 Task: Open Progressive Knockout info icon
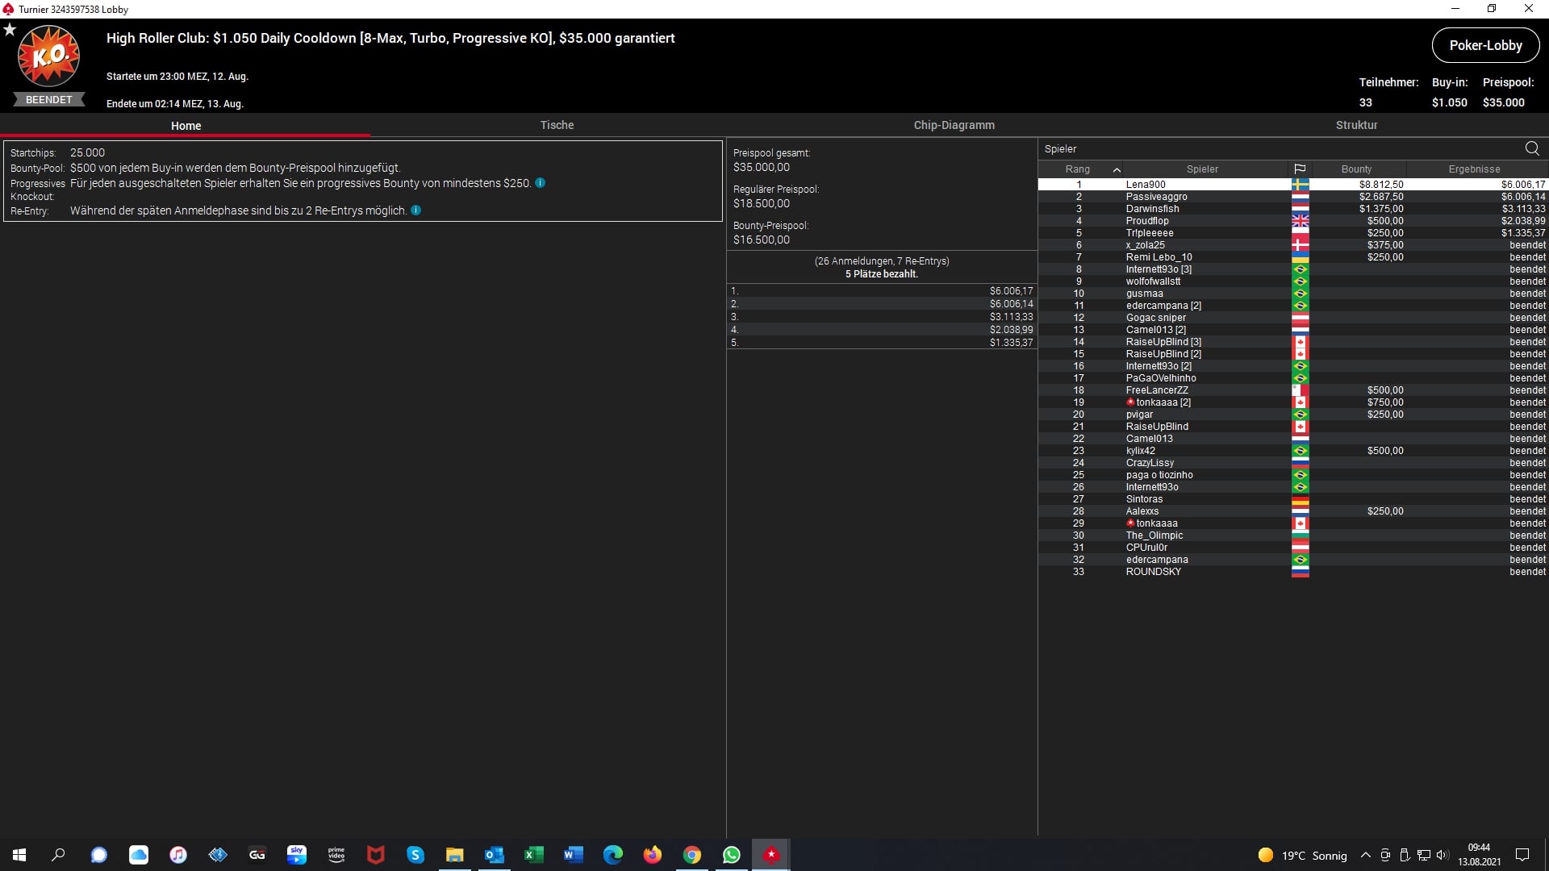(541, 183)
